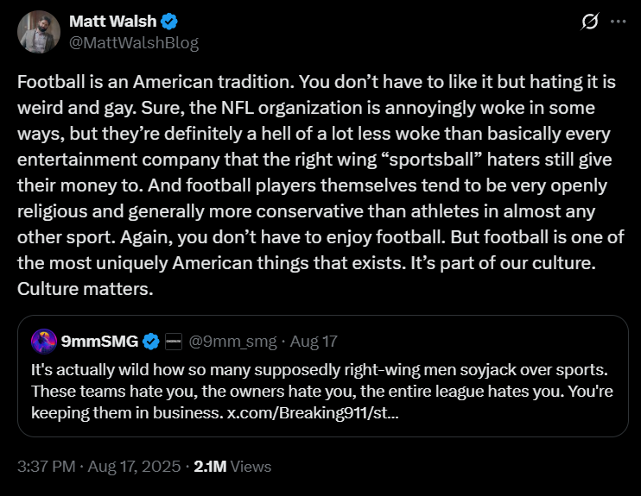Viewport: 641px width, 496px height.
Task: Open Matt Walsh's profile avatar
Action: tap(38, 31)
